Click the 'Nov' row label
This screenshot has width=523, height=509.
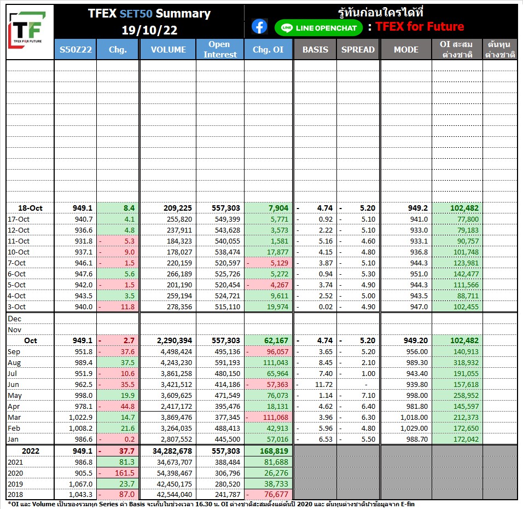[x=14, y=330]
